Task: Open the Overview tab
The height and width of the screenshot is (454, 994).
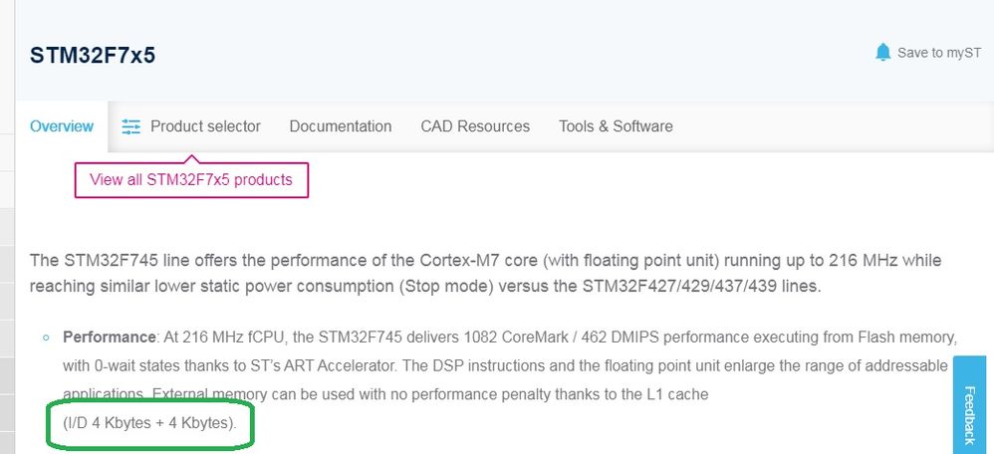Action: (62, 126)
